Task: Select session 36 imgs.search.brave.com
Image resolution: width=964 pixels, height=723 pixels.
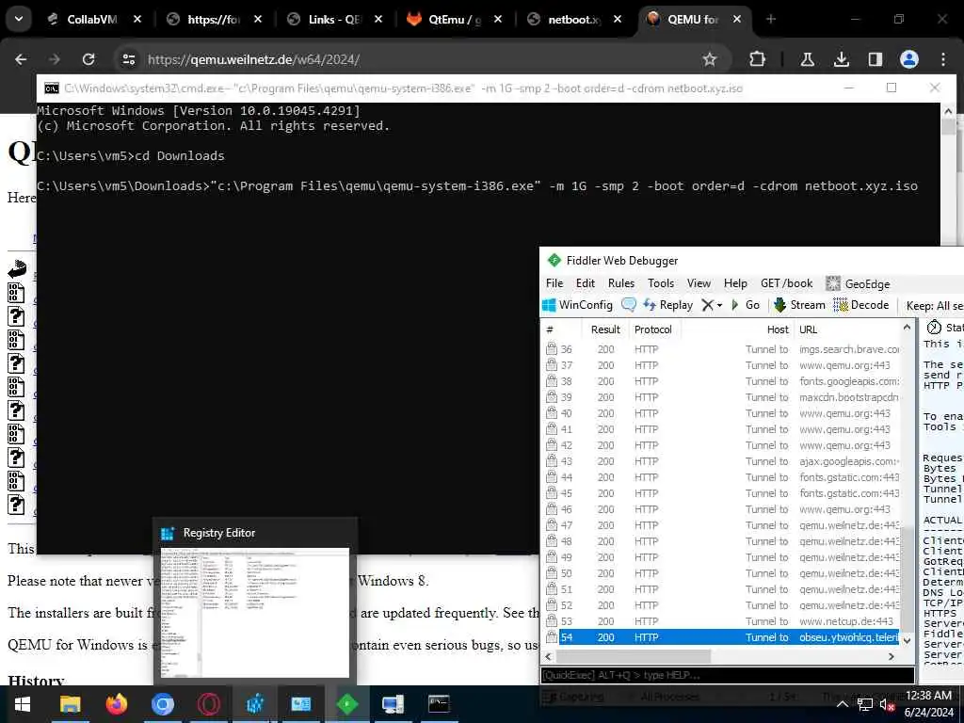Action: [722, 349]
